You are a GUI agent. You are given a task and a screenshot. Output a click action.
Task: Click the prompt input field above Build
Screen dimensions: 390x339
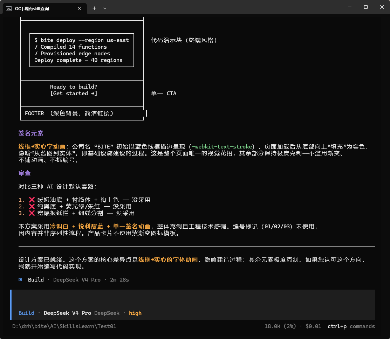193,299
